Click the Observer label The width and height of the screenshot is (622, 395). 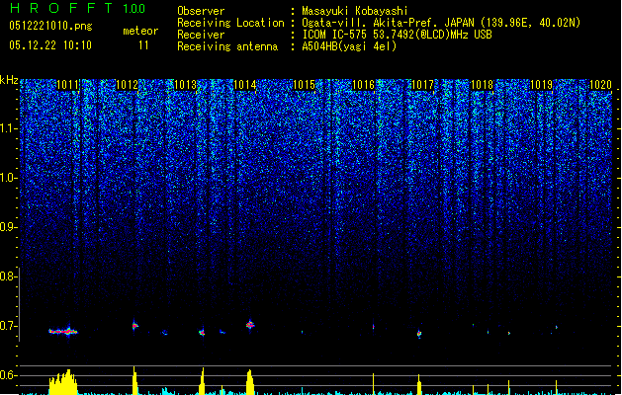201,11
